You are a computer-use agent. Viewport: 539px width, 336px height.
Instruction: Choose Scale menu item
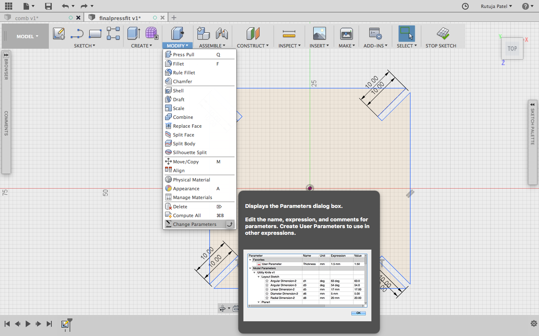200,108
